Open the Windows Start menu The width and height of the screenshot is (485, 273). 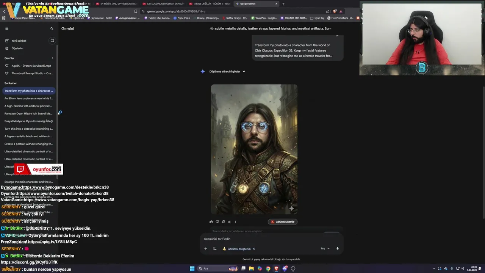click(192, 268)
